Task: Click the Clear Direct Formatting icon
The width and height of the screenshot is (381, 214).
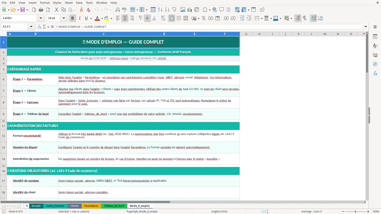Action: pyautogui.click(x=88, y=10)
